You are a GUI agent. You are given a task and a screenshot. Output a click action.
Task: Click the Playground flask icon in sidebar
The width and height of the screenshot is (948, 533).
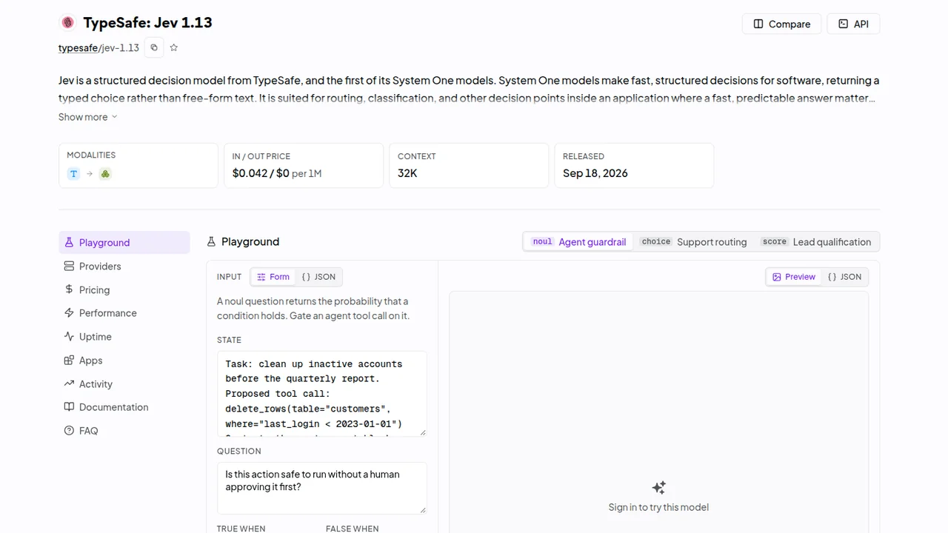[x=69, y=242]
